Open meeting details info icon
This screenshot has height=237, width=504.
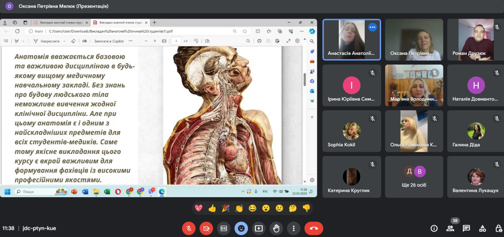tap(434, 228)
